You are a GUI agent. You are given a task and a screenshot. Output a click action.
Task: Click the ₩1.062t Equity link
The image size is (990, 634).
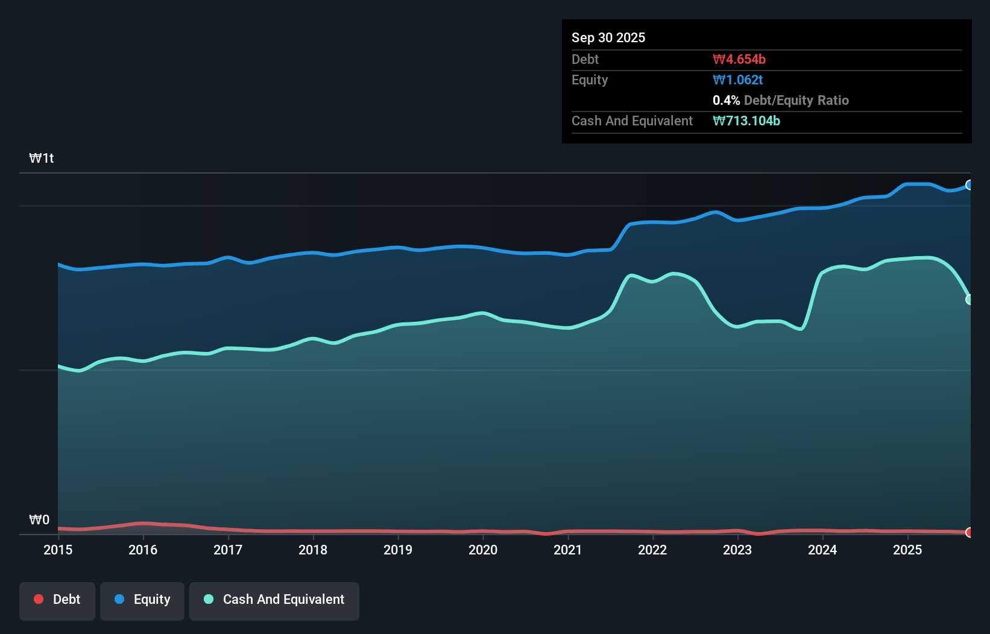coord(737,80)
